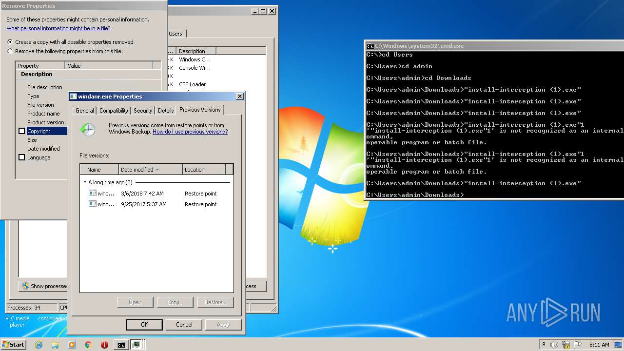
Task: Select the 'Type' property row
Action: (x=33, y=96)
